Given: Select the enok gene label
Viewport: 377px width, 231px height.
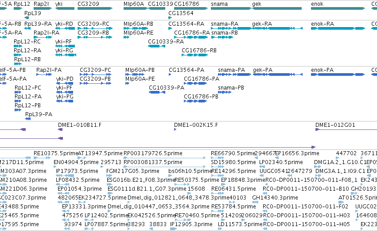Looking at the screenshot, I should click(317, 4).
